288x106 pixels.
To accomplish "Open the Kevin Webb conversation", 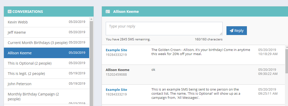I will (47, 22).
